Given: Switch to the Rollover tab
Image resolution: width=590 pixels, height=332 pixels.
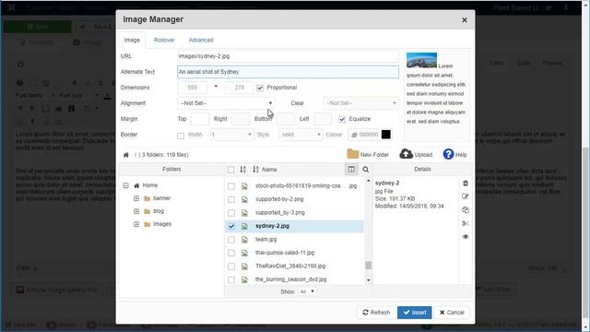Looking at the screenshot, I should coord(164,40).
